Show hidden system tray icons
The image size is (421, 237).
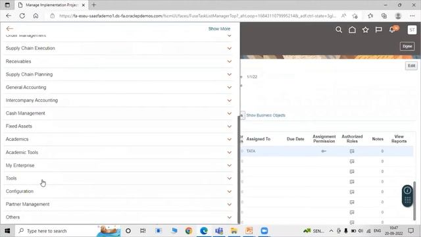[x=331, y=231]
